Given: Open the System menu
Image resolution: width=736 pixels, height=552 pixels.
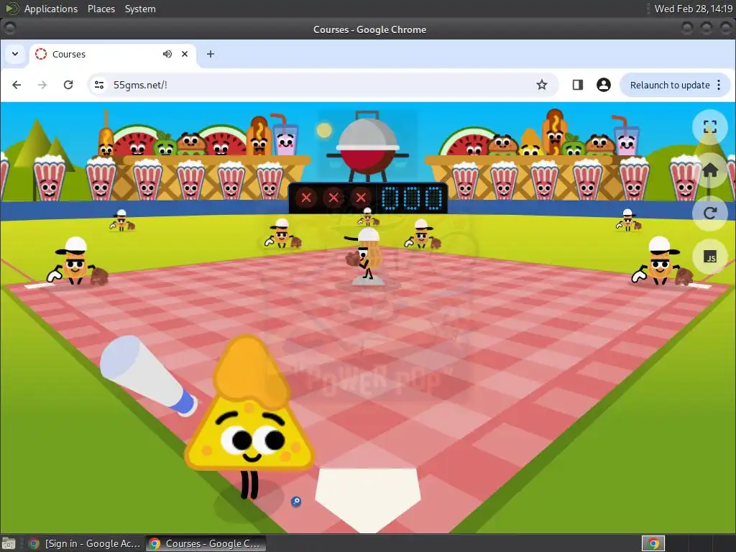Looking at the screenshot, I should [x=140, y=9].
